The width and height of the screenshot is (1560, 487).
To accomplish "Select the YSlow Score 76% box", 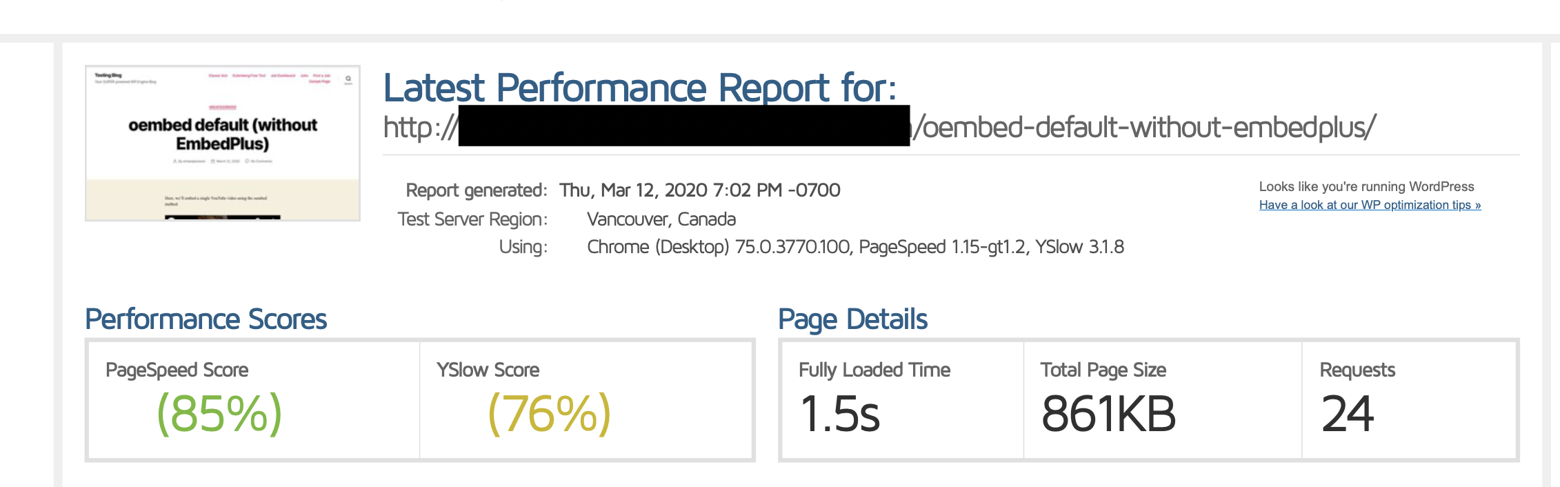I will coord(586,400).
